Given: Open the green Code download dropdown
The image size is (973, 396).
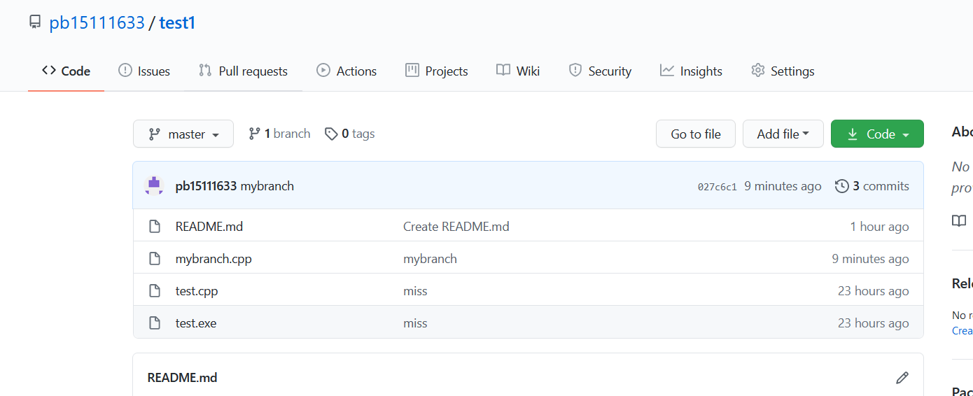Looking at the screenshot, I should [877, 134].
